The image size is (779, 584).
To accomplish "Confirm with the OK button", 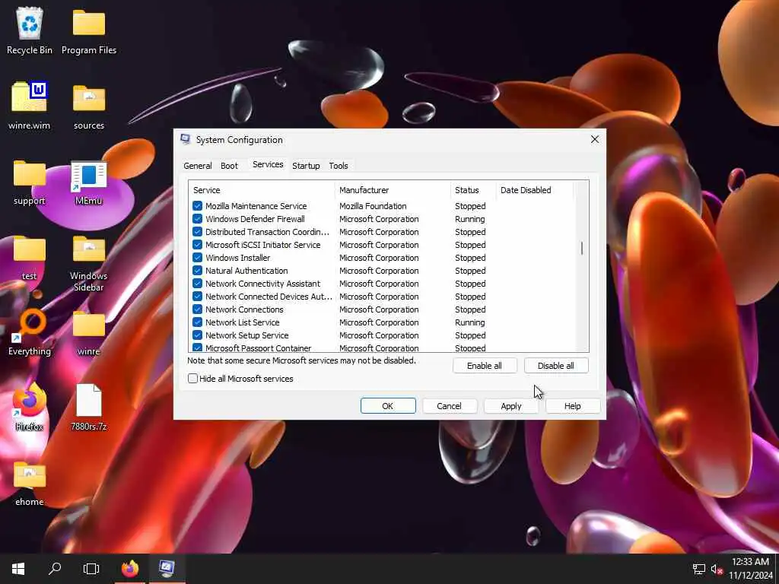I will (x=388, y=406).
